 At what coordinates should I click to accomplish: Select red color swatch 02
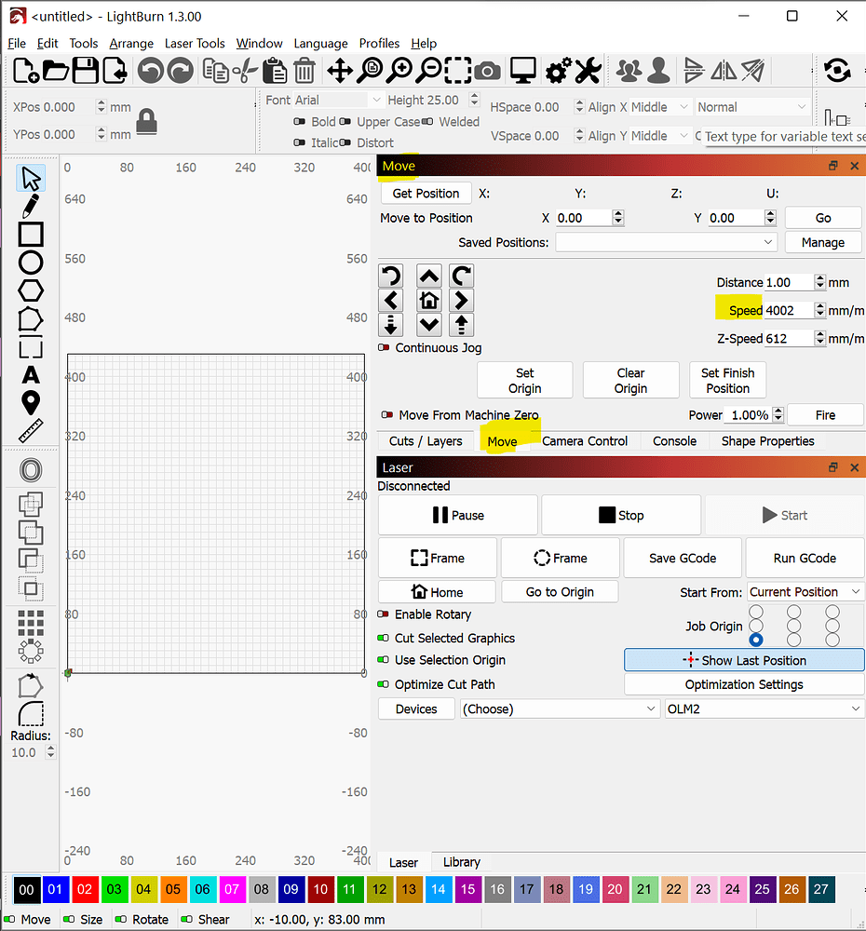85,889
